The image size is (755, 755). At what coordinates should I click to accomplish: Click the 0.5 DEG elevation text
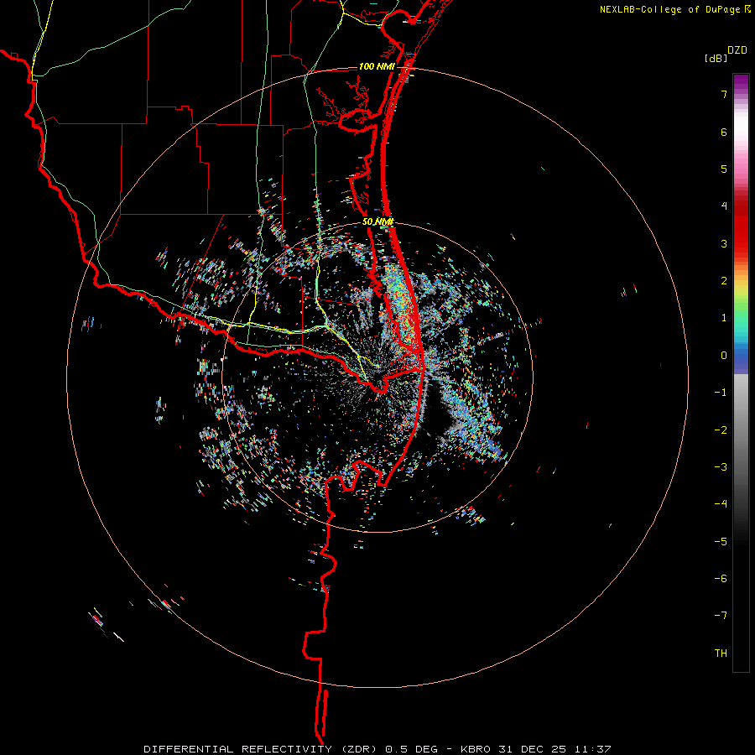click(x=411, y=749)
